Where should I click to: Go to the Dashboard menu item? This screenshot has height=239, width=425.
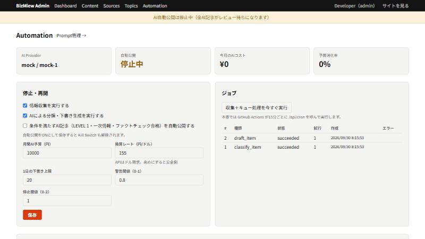tap(65, 6)
